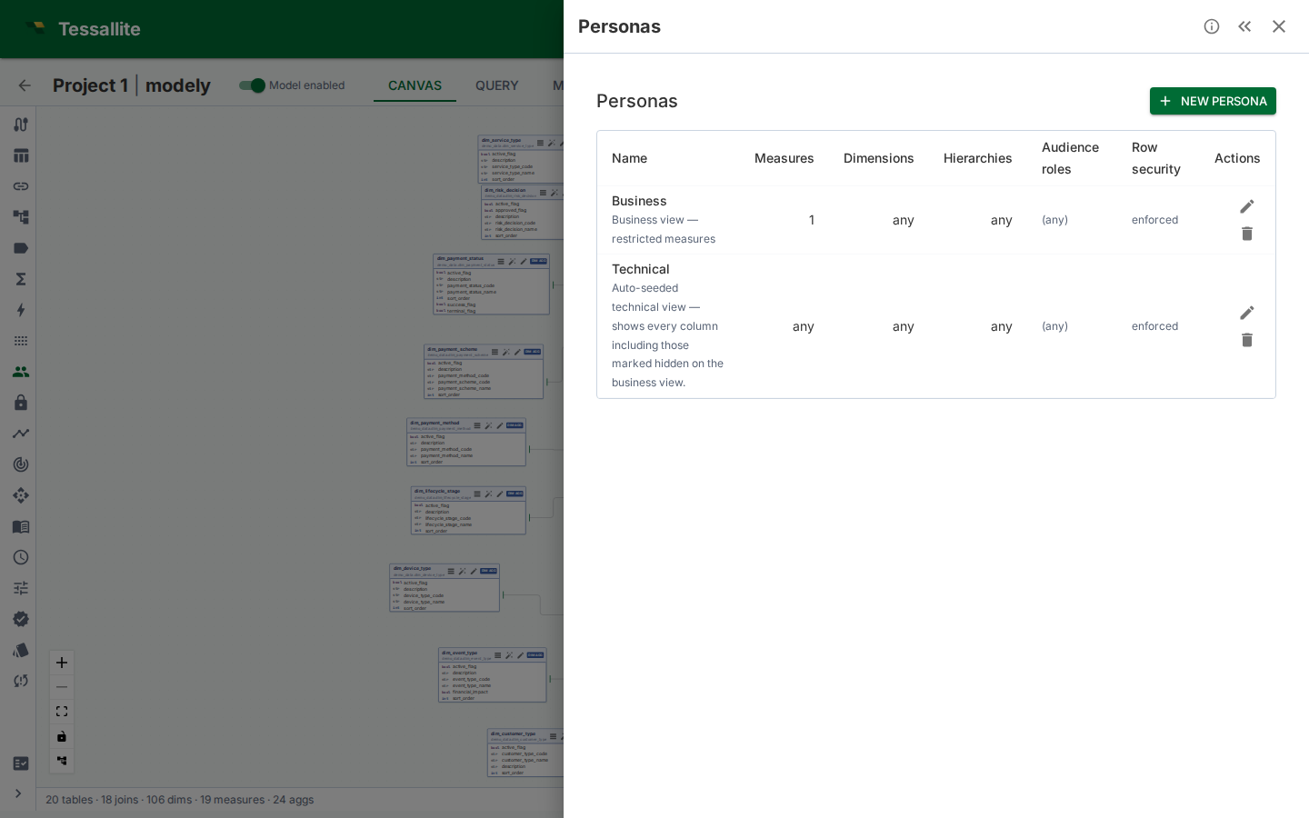Toggle canvas interactivity lock icon
The width and height of the screenshot is (1309, 818).
62,736
